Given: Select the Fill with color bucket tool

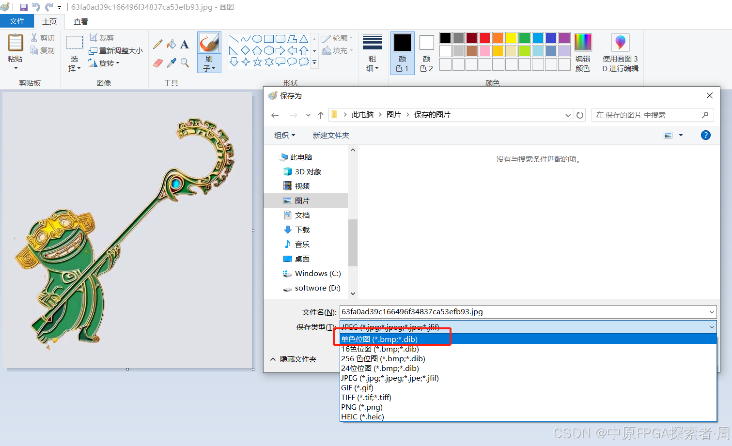Looking at the screenshot, I should click(x=171, y=45).
